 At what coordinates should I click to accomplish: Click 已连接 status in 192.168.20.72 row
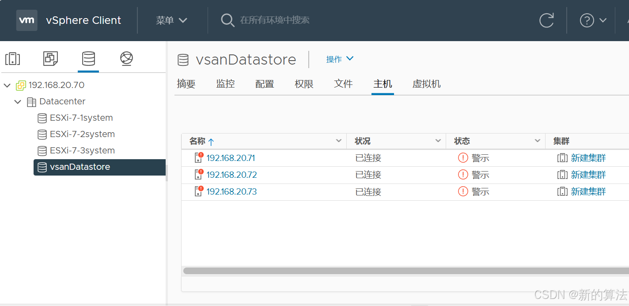coord(368,175)
